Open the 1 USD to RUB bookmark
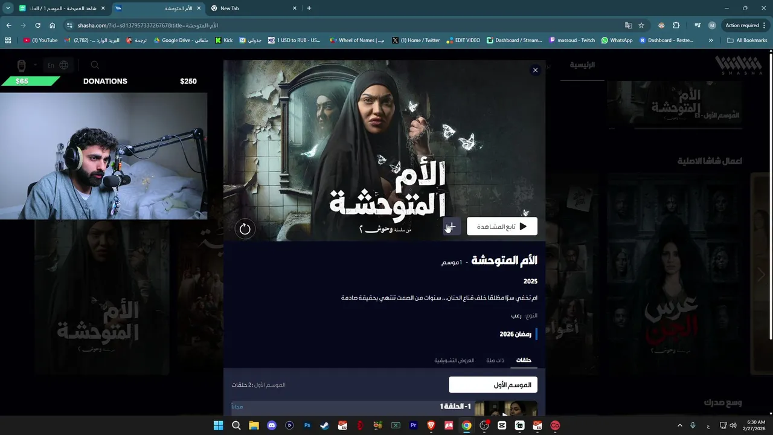 tap(295, 40)
